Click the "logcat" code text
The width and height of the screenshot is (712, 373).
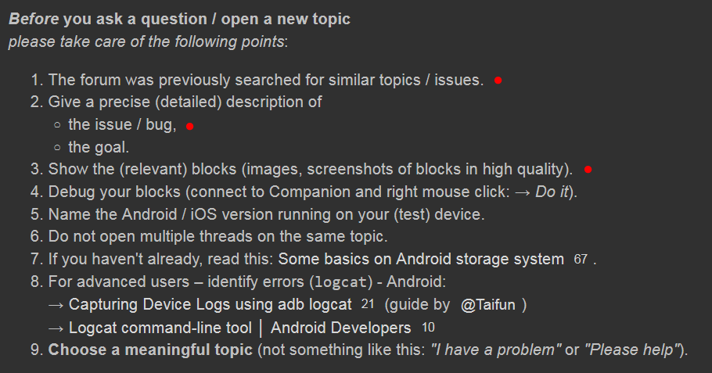click(x=342, y=282)
